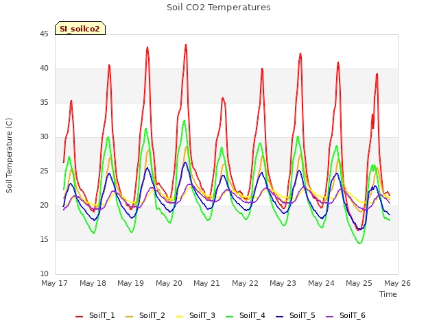Toggle SoilT_4 series in legend
Screen dimensions: 439x329
coord(246,315)
